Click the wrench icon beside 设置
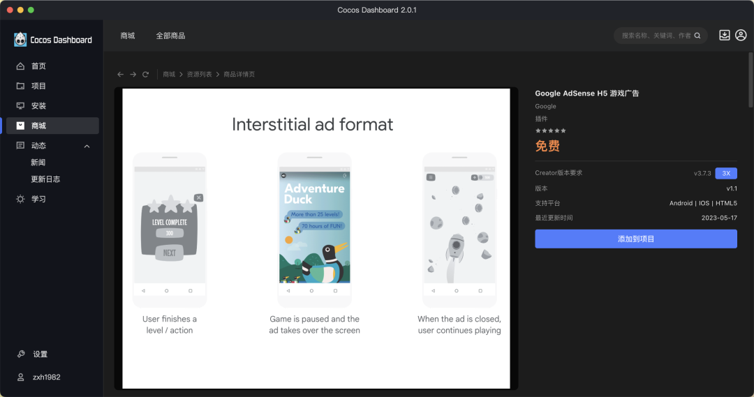The width and height of the screenshot is (754, 397). [x=21, y=354]
